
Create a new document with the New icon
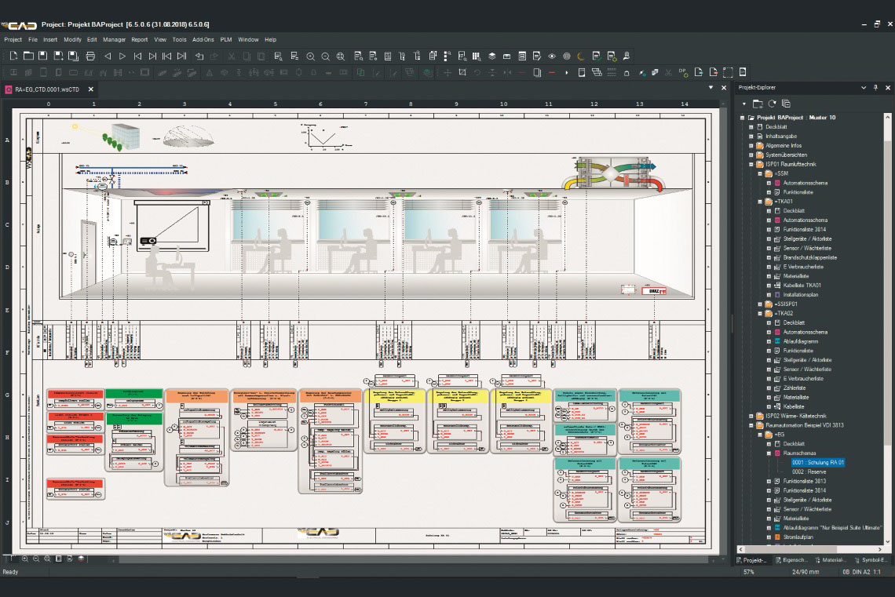click(13, 56)
